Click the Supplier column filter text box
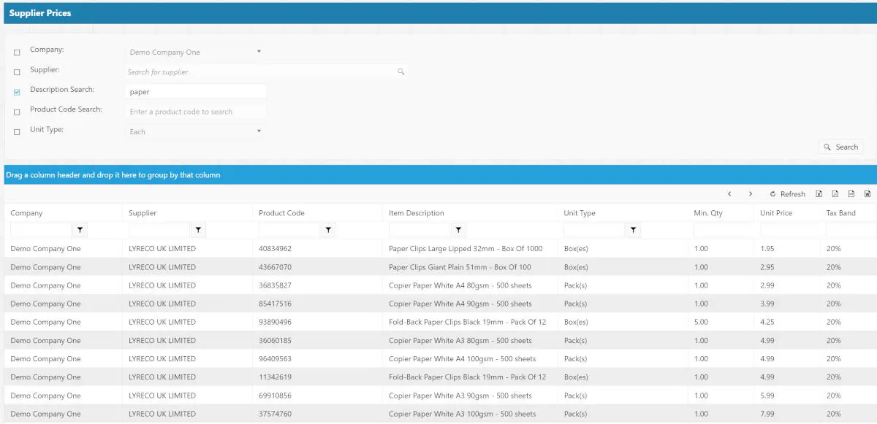 160,230
